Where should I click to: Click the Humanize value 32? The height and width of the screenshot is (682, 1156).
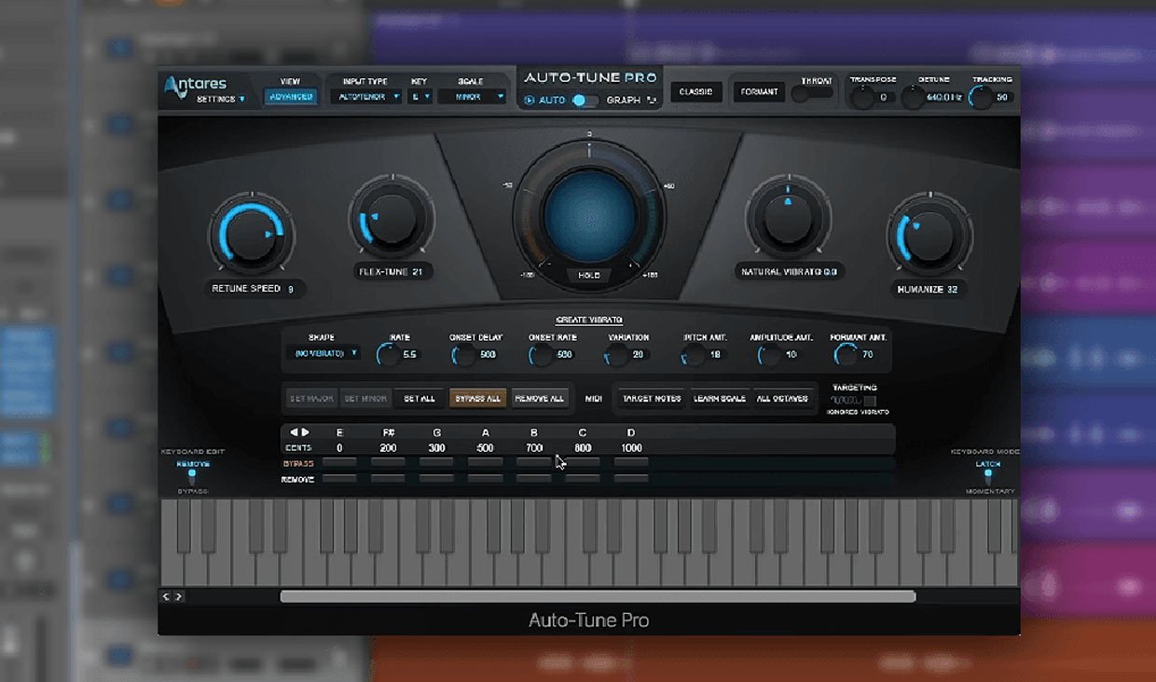[x=950, y=290]
